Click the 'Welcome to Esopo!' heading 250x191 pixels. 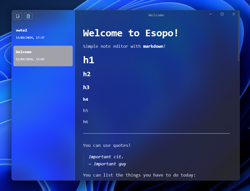[130, 33]
